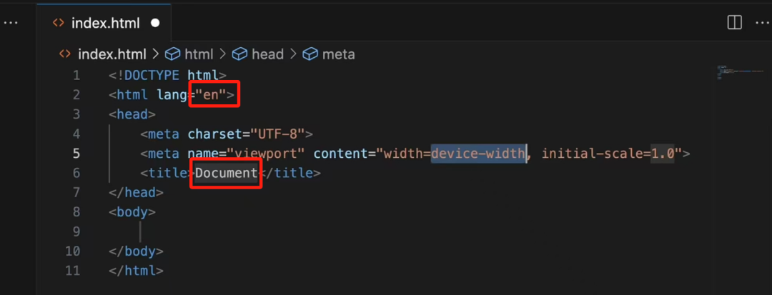Click line number 9 in the gutter
772x295 pixels.
tap(76, 231)
